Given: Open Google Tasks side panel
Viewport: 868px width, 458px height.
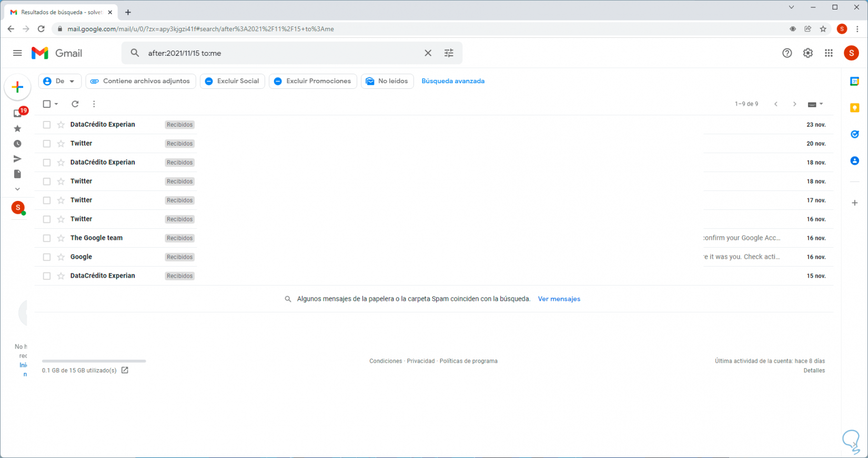Looking at the screenshot, I should [x=855, y=134].
